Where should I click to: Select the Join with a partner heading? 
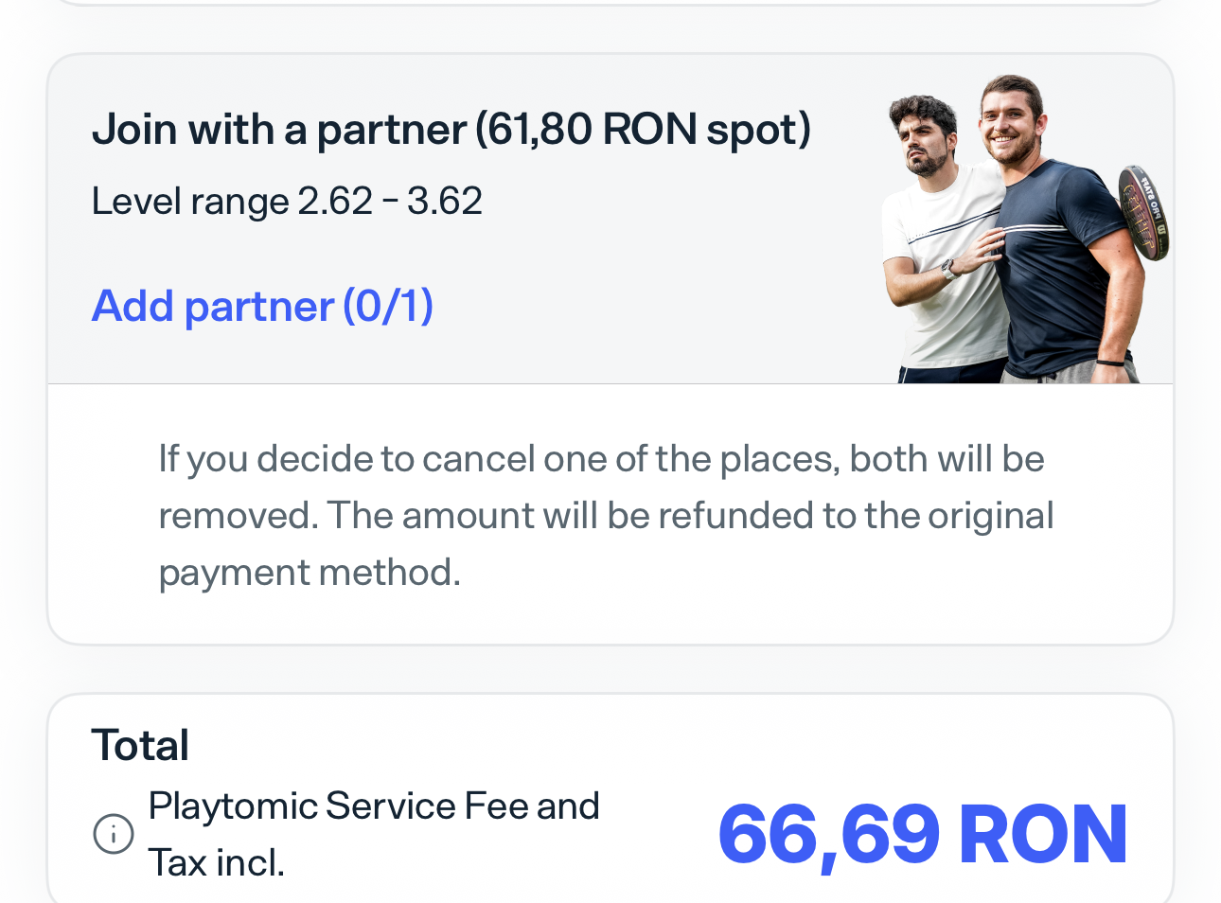point(451,129)
